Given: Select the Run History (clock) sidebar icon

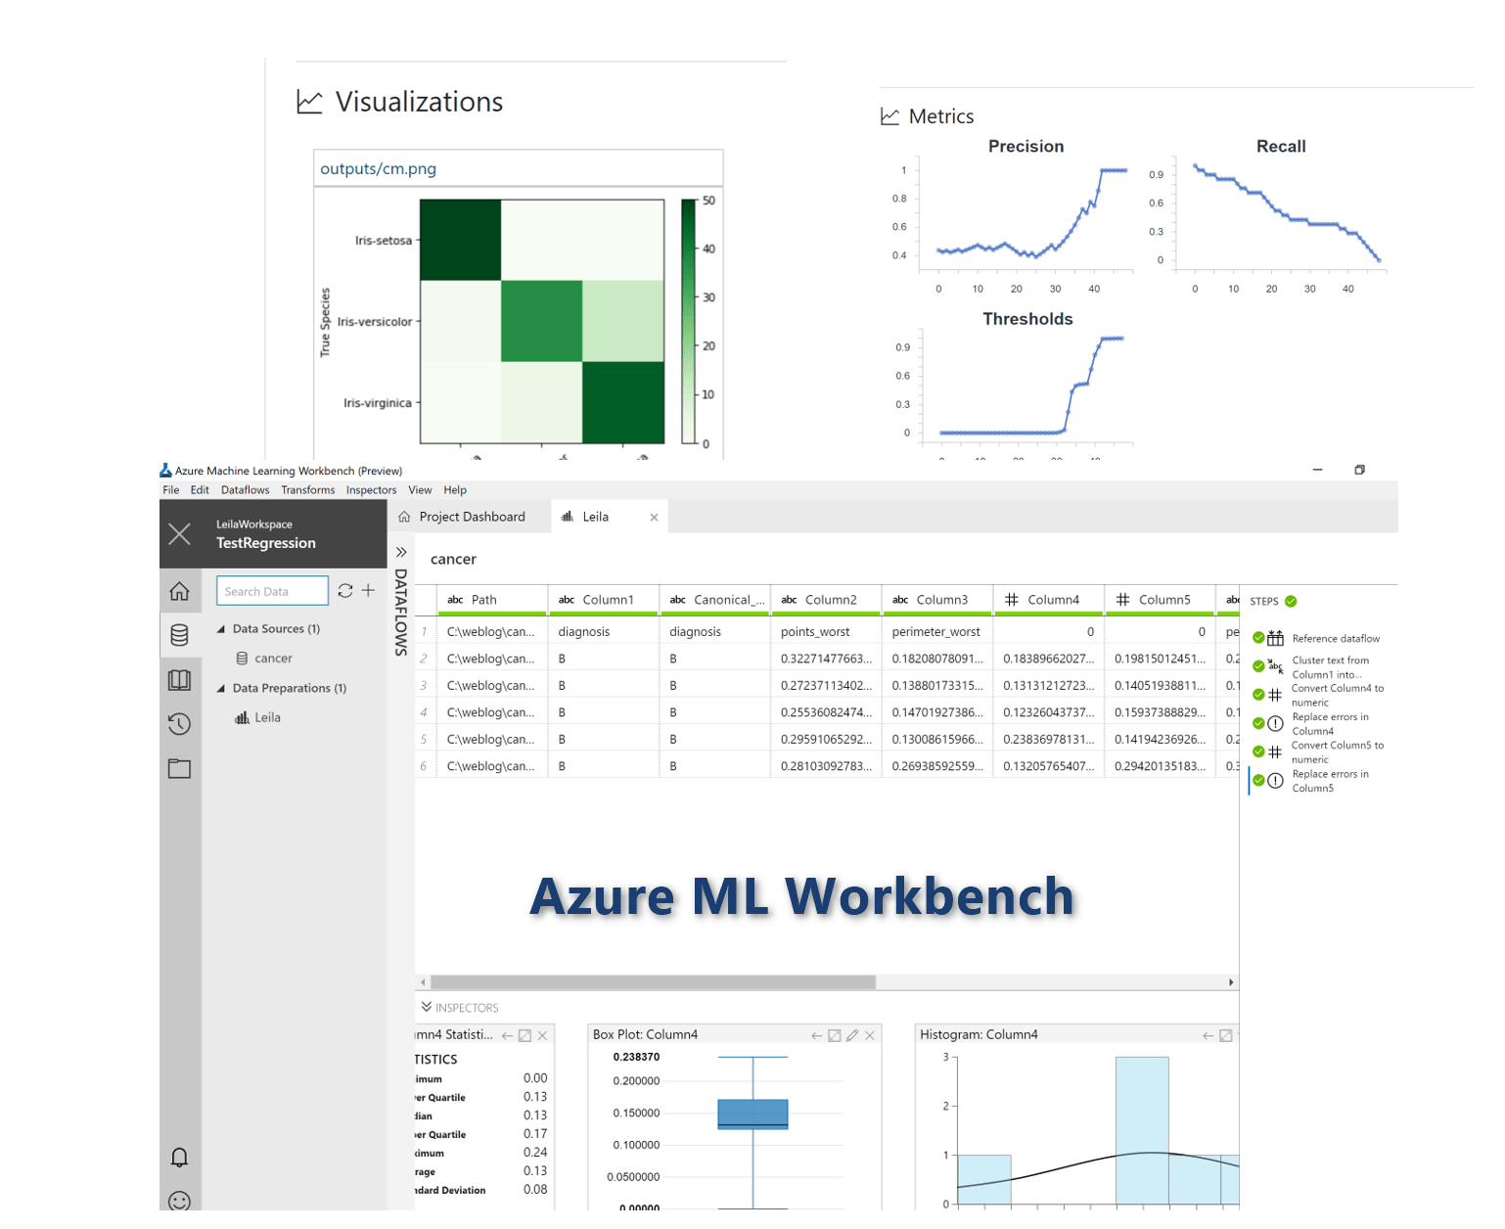Looking at the screenshot, I should point(180,724).
